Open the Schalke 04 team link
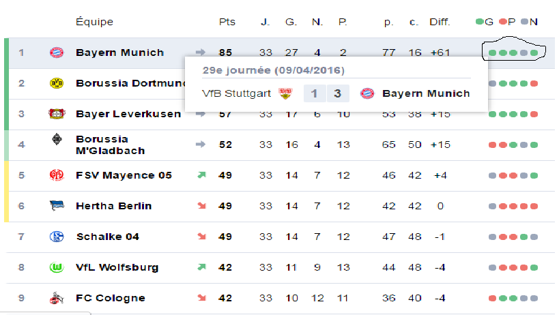The image size is (559, 315). pos(108,237)
